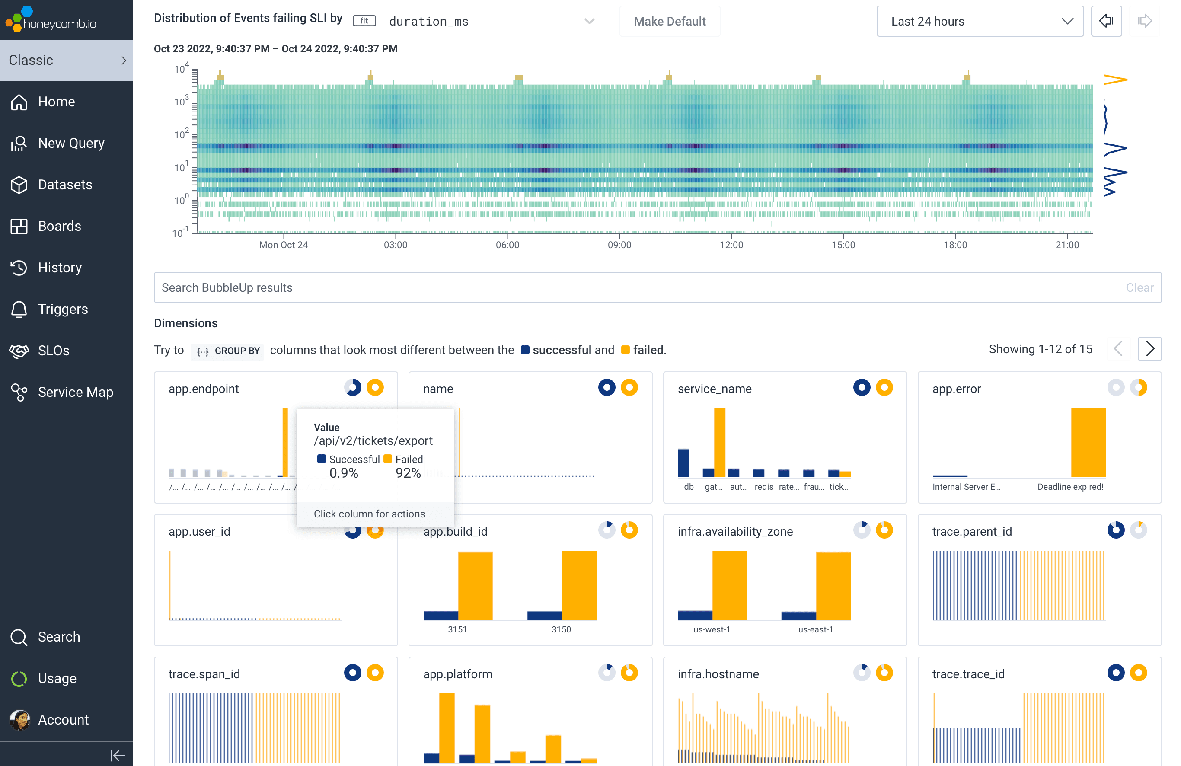The width and height of the screenshot is (1181, 766).
Task: Toggle blue successful circle on service_name
Action: pyautogui.click(x=861, y=387)
